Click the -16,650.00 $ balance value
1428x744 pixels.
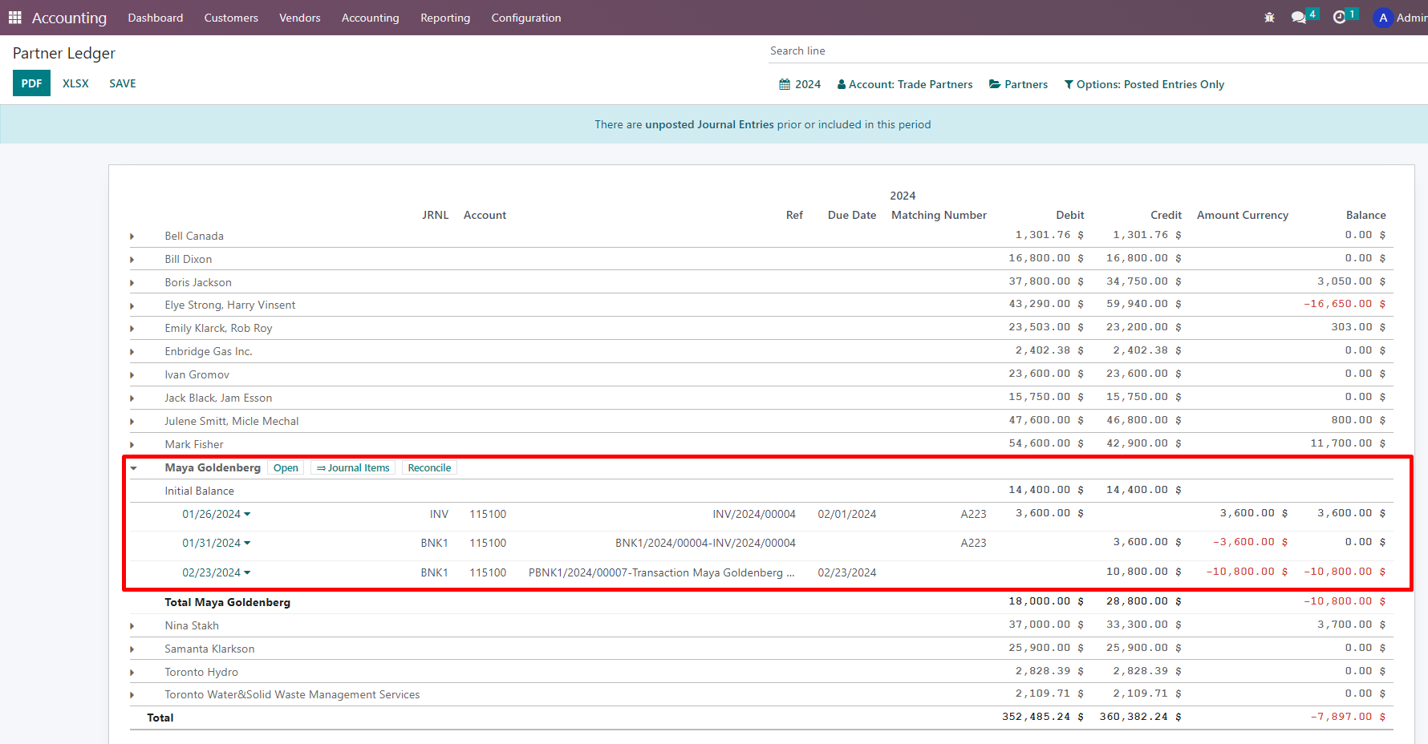tap(1345, 304)
